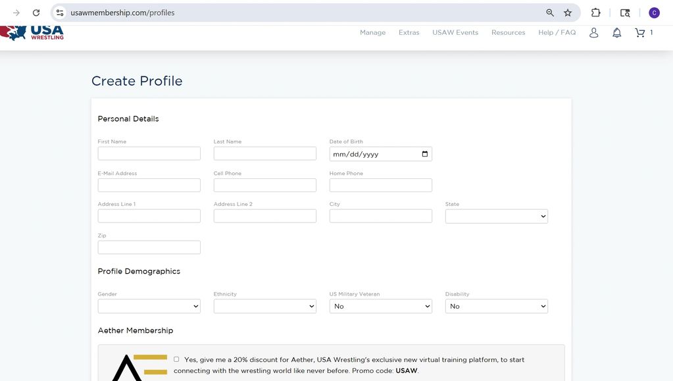
Task: Click the E-Mail Address input field
Action: tap(149, 185)
